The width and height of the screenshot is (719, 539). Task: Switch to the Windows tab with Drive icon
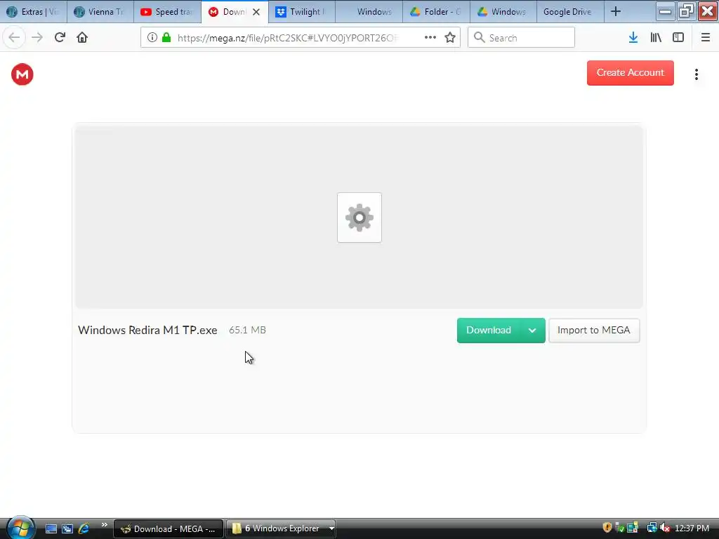pyautogui.click(x=503, y=12)
